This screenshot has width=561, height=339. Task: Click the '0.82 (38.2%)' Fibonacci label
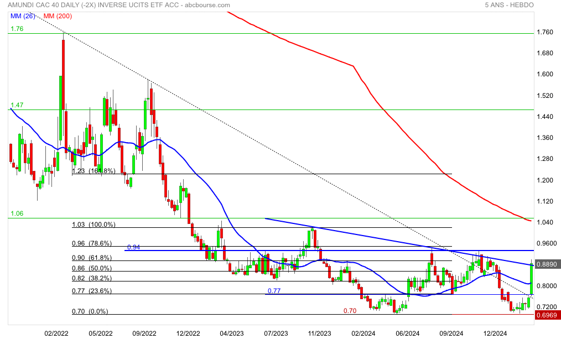tap(92, 278)
